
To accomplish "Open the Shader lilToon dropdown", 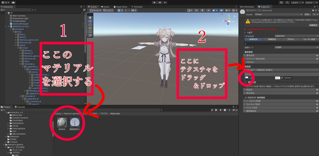I will pyautogui.click(x=279, y=14).
